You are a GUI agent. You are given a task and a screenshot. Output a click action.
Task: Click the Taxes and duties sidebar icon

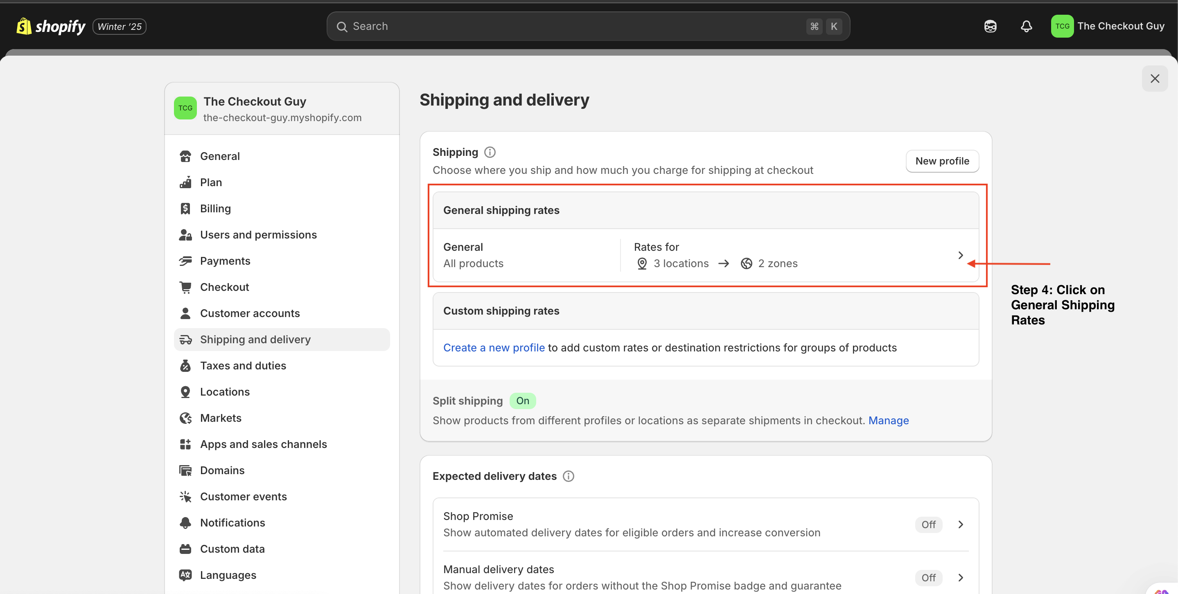pos(185,366)
